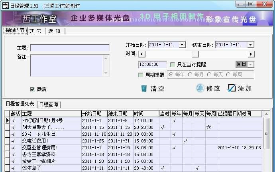
Task: Click the 备注 scrollbar down arrow
Action: [x=106, y=73]
